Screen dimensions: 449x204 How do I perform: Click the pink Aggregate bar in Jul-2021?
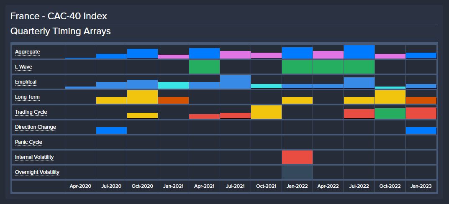click(236, 55)
